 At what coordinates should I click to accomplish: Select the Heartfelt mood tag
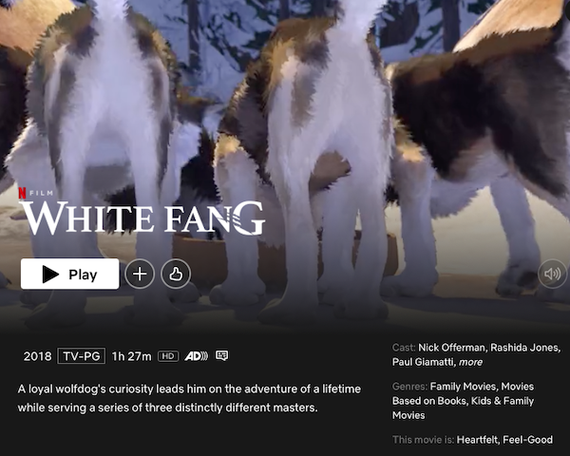click(477, 440)
